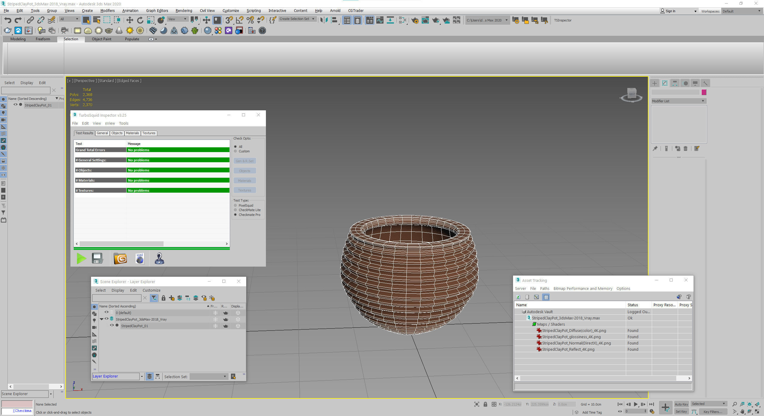
Task: Click the Play Animation button
Action: 636,404
